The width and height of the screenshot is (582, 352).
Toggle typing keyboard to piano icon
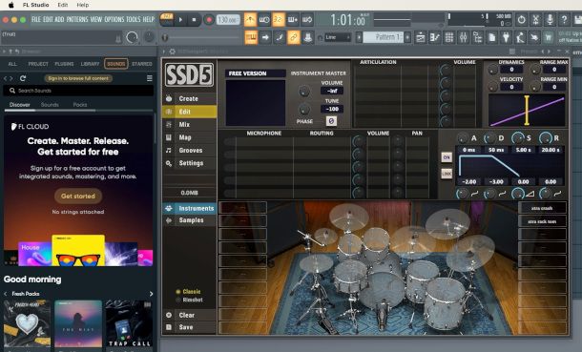[251, 37]
